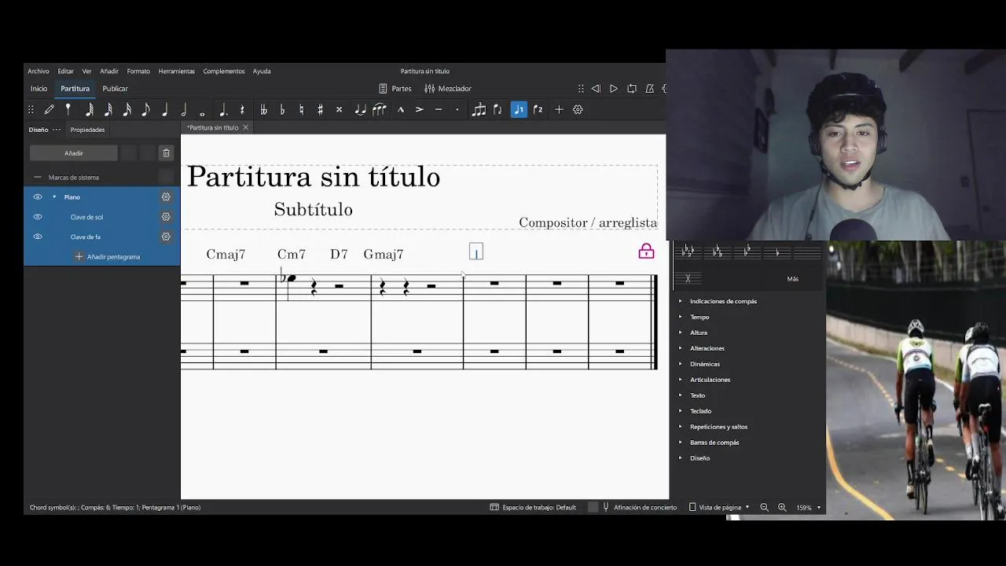This screenshot has height=566, width=1006.
Task: Expand Indicaciones de compás palette
Action: pos(681,301)
